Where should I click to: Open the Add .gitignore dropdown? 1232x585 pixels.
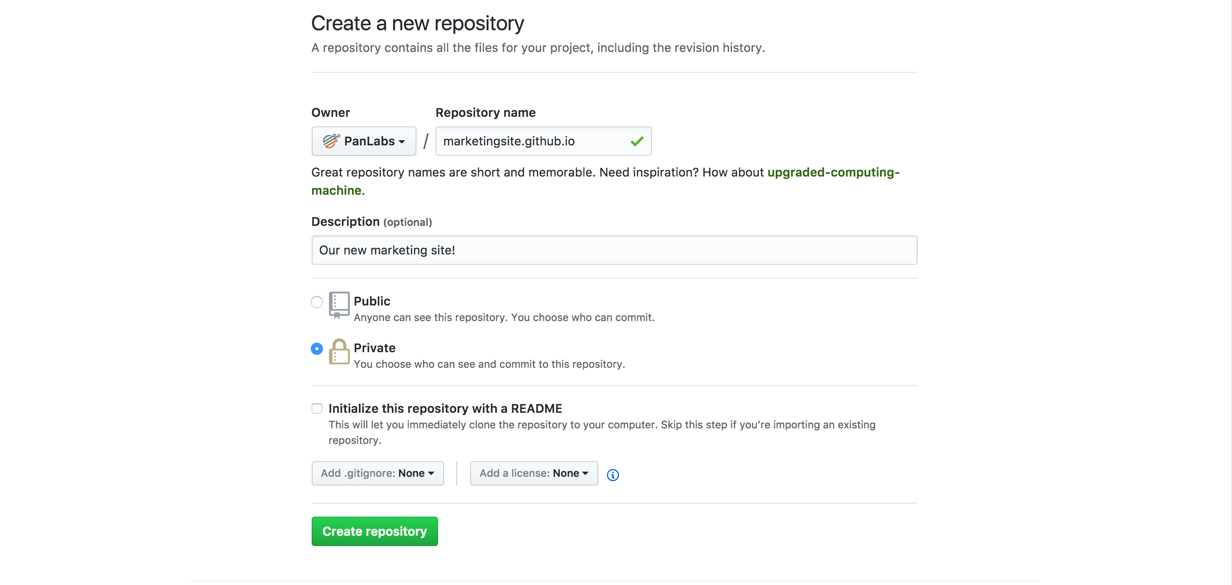point(377,473)
